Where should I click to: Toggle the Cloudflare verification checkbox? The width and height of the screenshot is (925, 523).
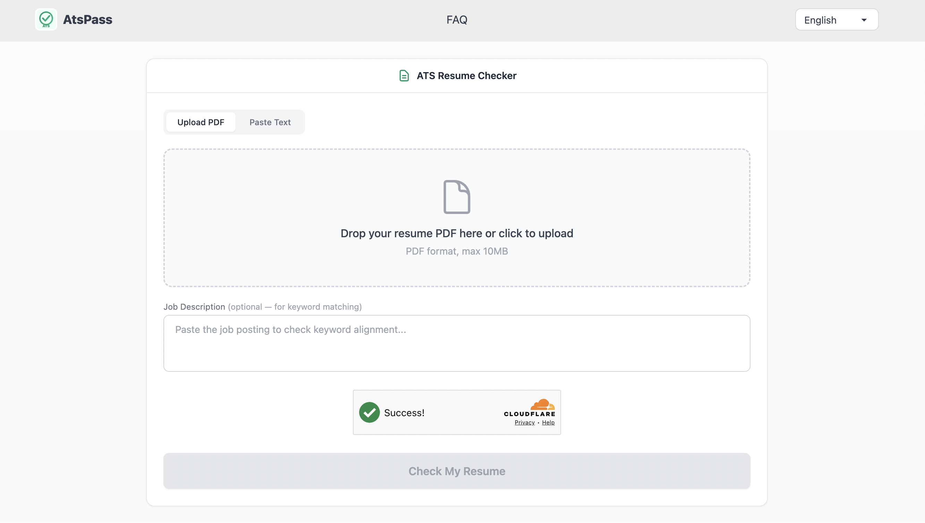pos(369,412)
